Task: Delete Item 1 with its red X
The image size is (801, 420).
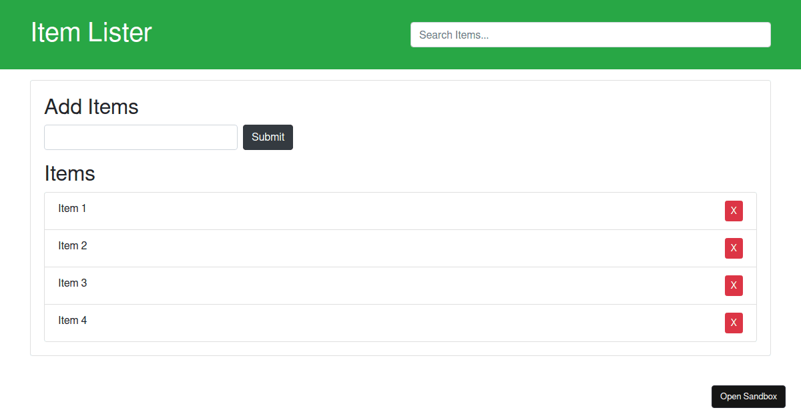Action: [x=734, y=211]
